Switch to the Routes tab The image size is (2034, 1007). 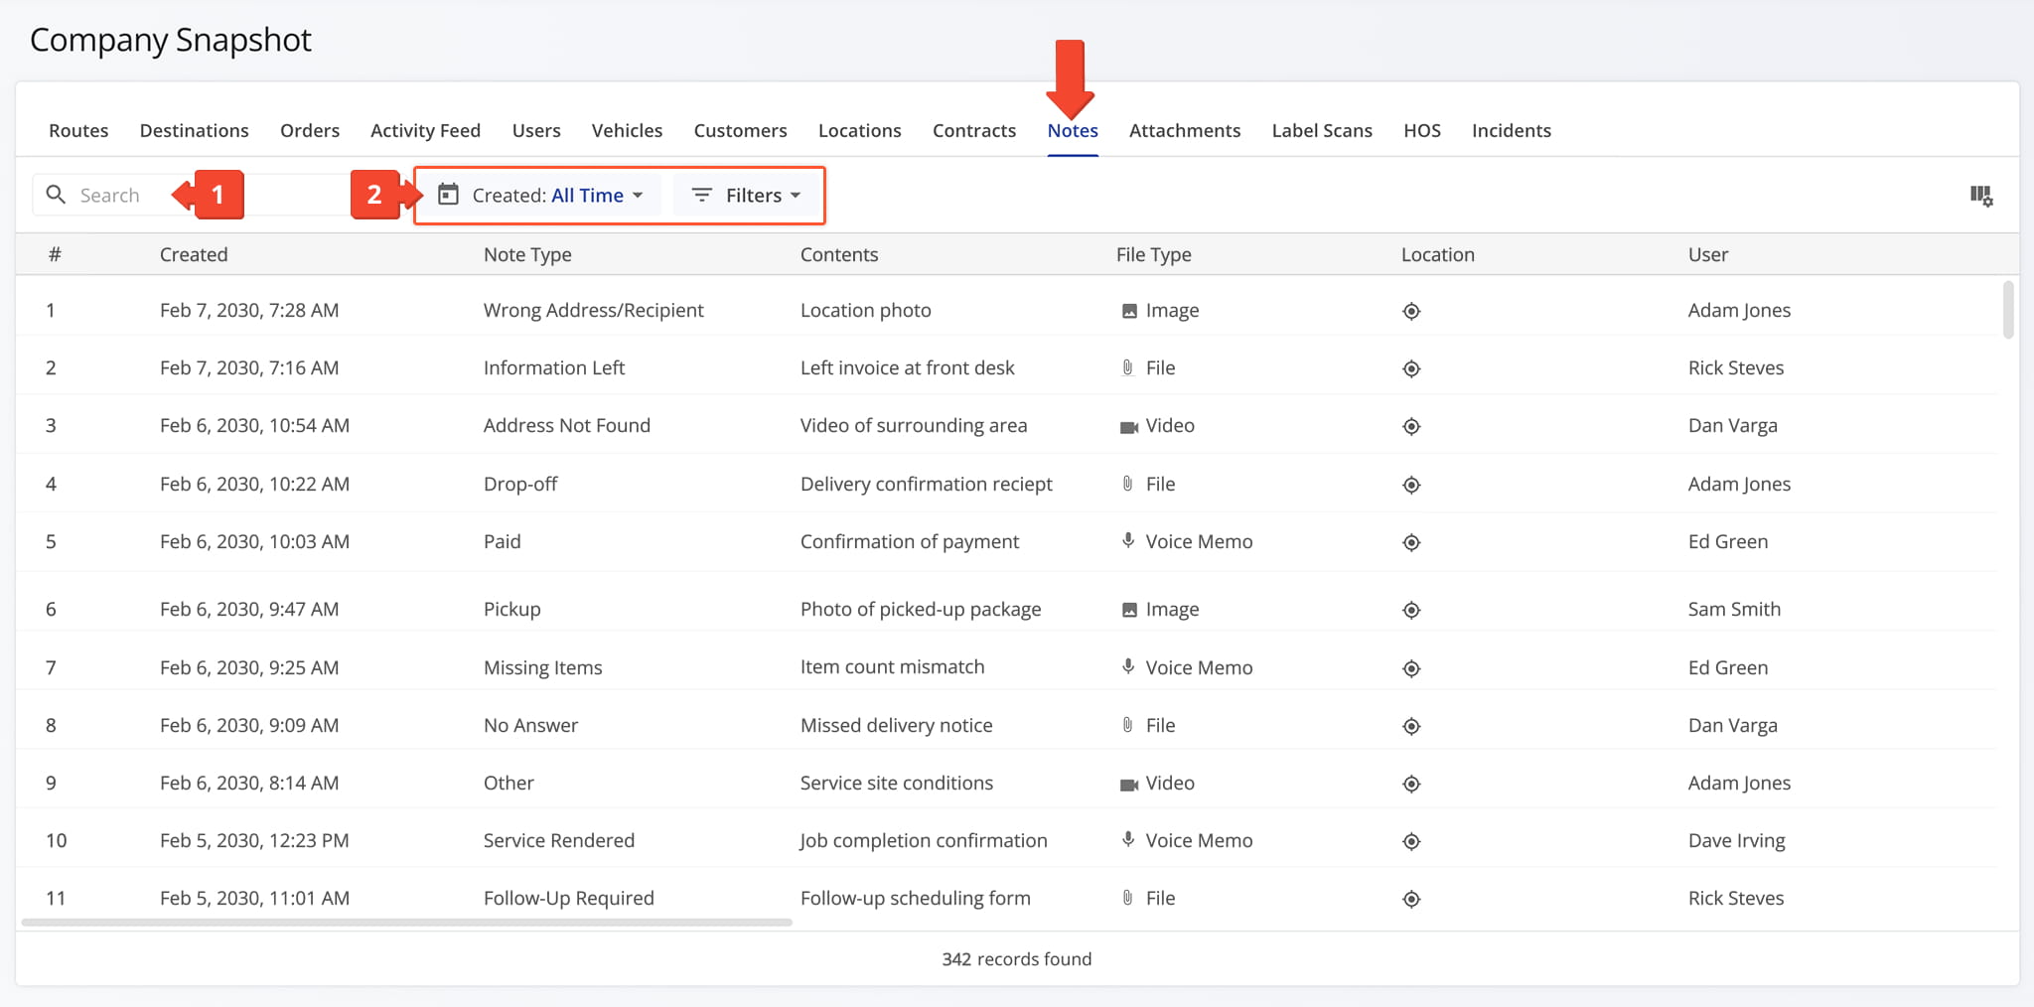(78, 130)
